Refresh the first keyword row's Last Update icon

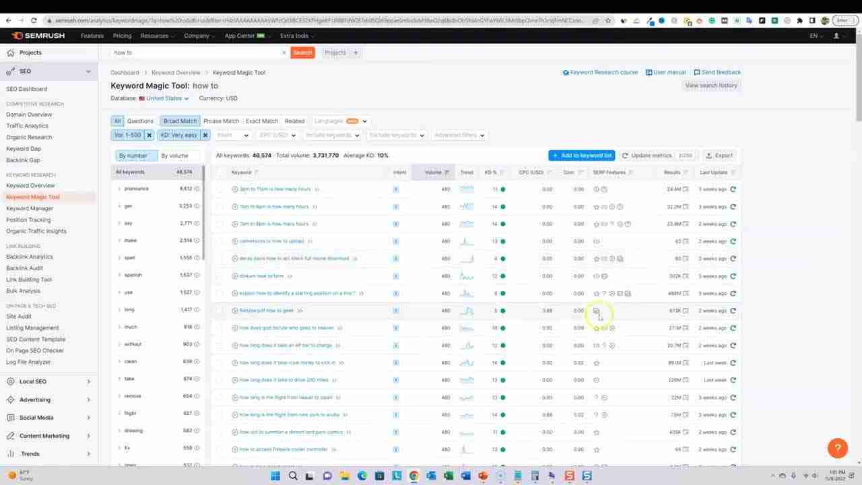(x=733, y=189)
